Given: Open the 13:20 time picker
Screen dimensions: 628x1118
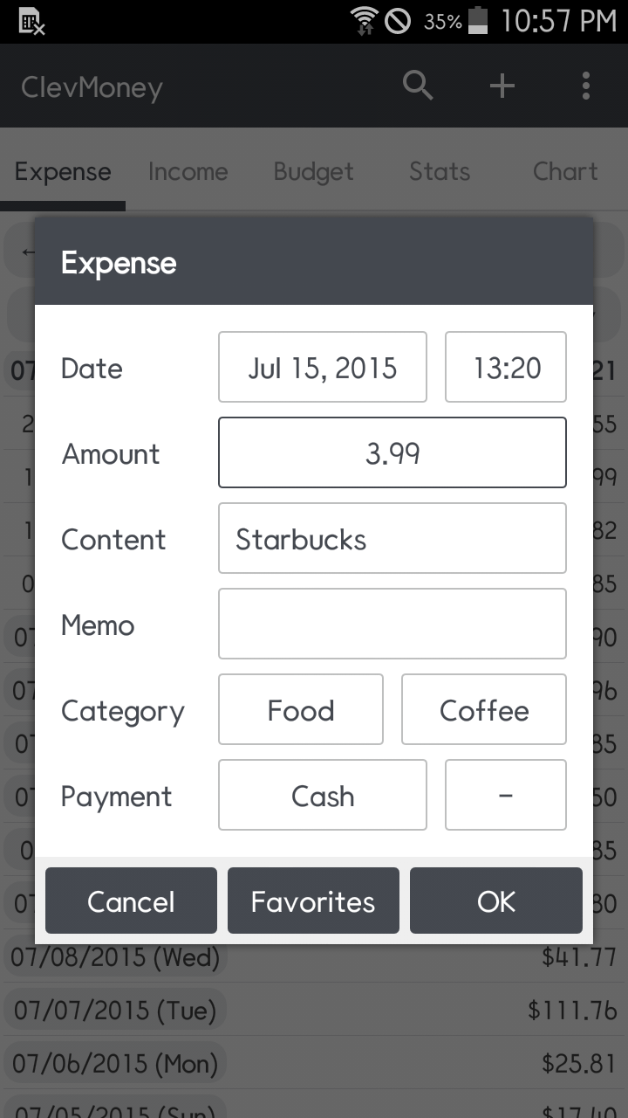Looking at the screenshot, I should (506, 367).
